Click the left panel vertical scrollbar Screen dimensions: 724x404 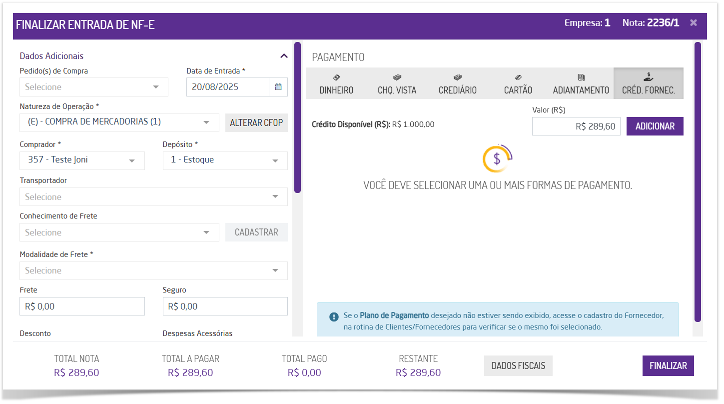(297, 118)
